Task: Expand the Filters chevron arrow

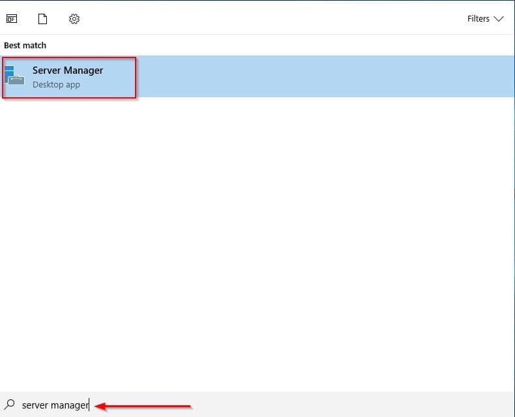Action: click(499, 19)
